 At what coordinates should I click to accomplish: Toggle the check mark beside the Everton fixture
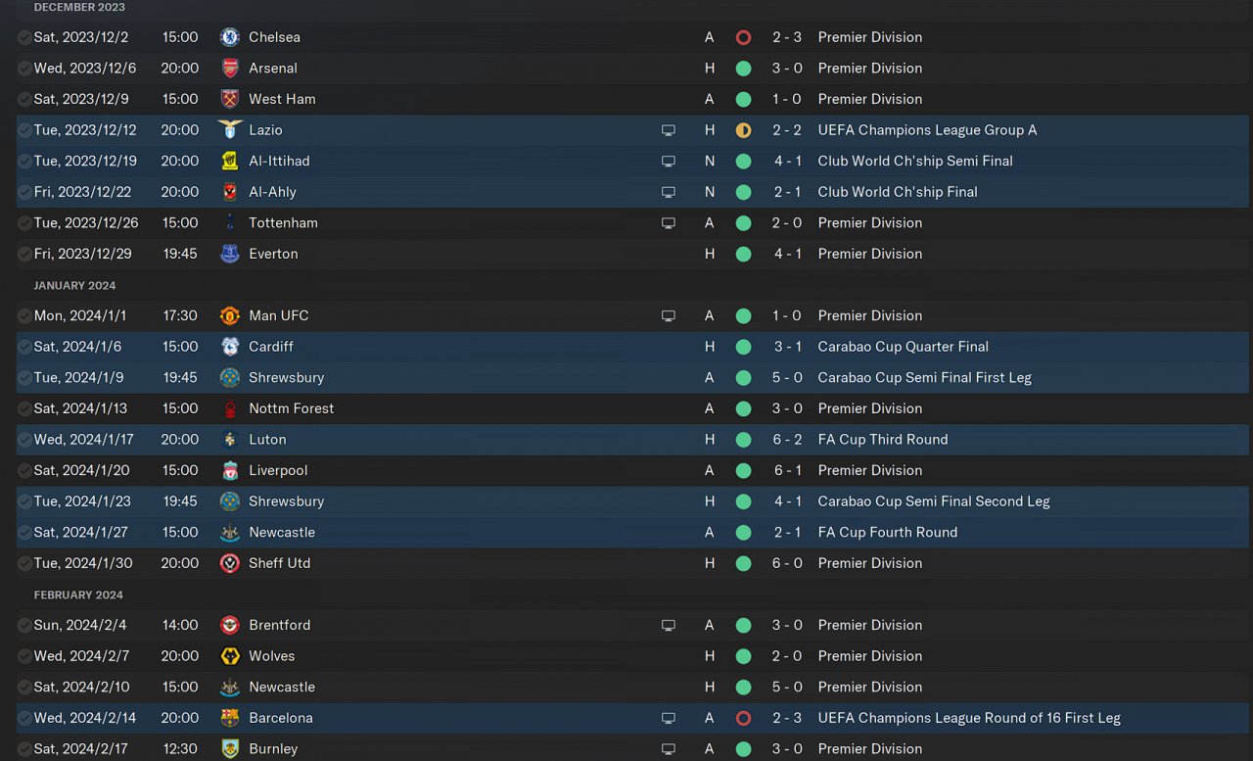coord(24,254)
